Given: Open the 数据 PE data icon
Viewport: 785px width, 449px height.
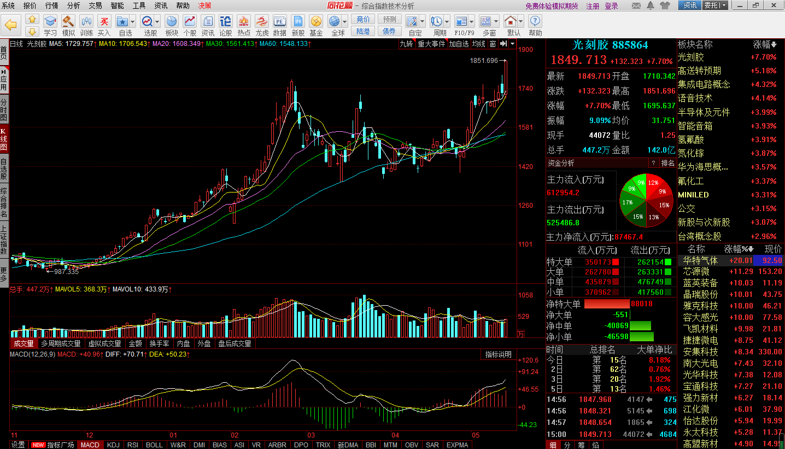Looking at the screenshot, I should (x=280, y=21).
